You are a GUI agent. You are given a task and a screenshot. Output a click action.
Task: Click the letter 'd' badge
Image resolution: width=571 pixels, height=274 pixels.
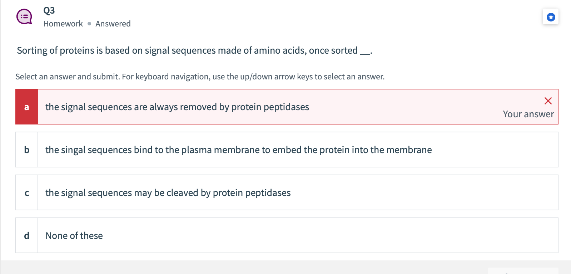tap(26, 235)
